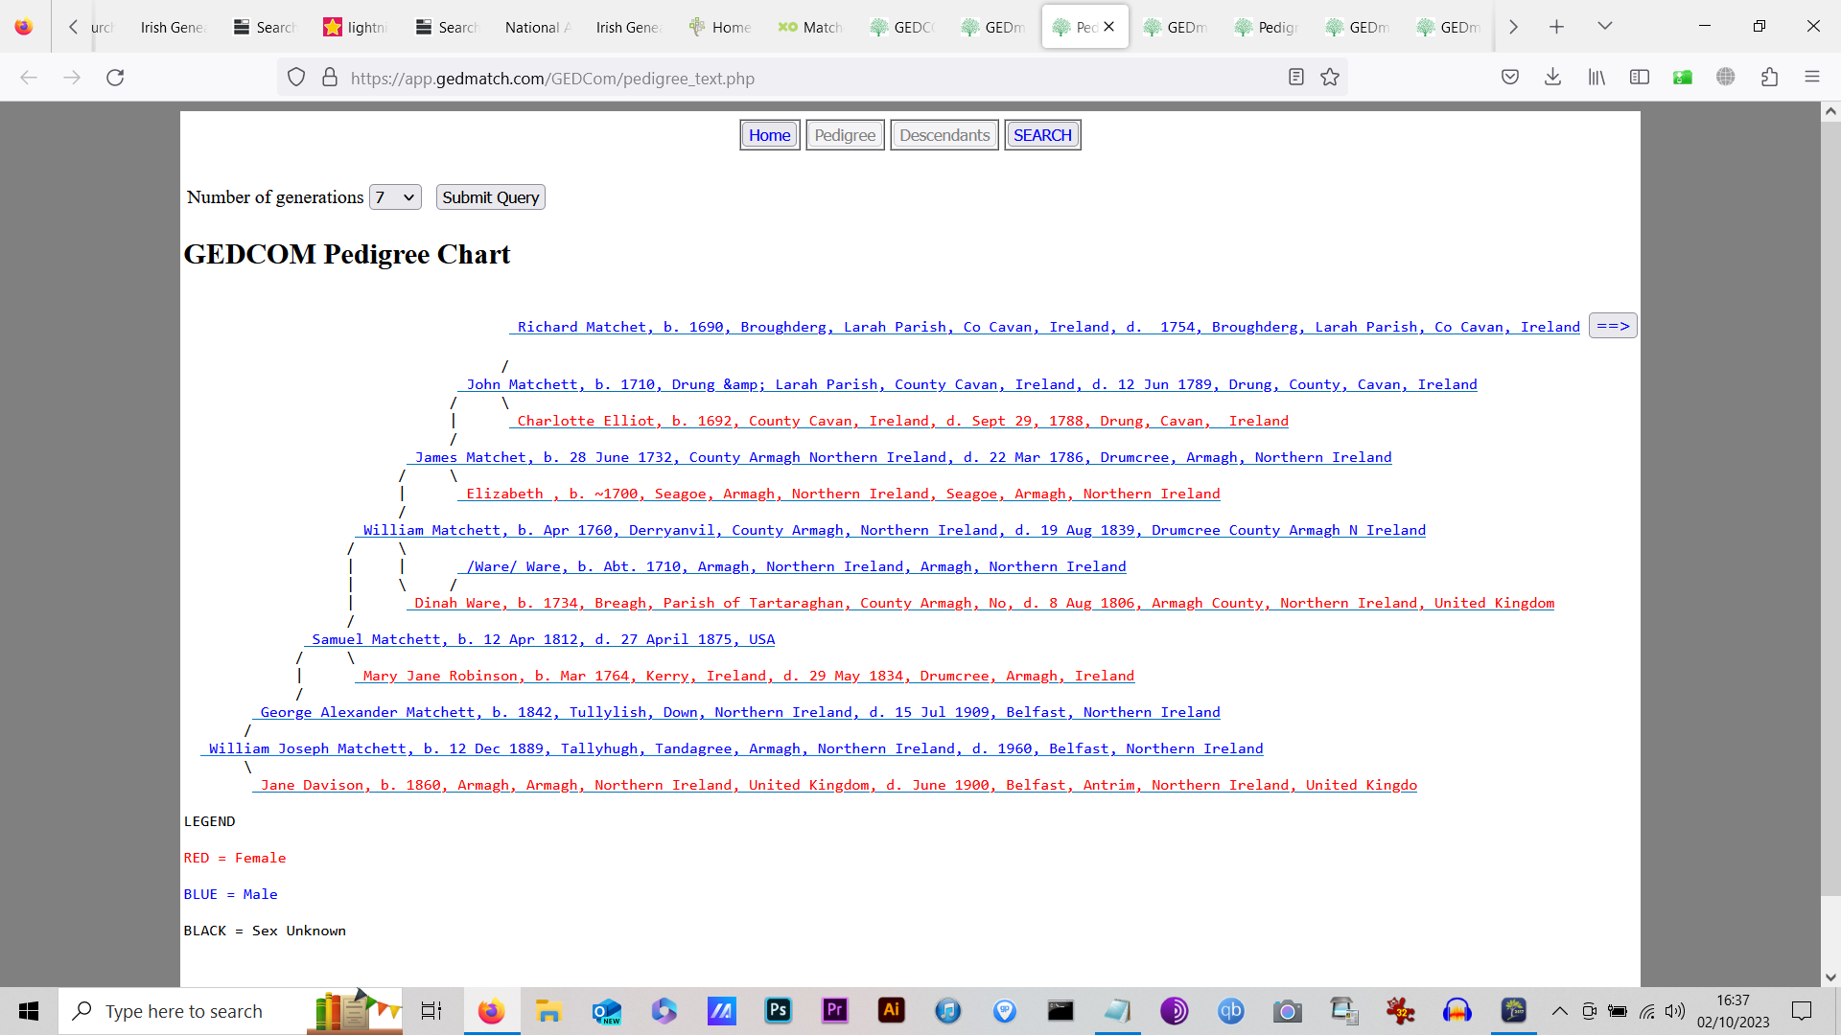The image size is (1841, 1035).
Task: Open Firefox downloads panel
Action: pyautogui.click(x=1553, y=78)
